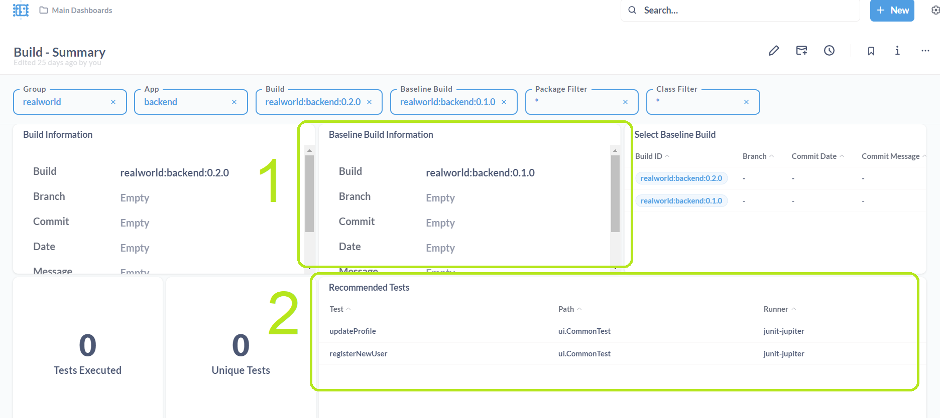Select baseline build realworld:backend:0.2.0

[681, 178]
